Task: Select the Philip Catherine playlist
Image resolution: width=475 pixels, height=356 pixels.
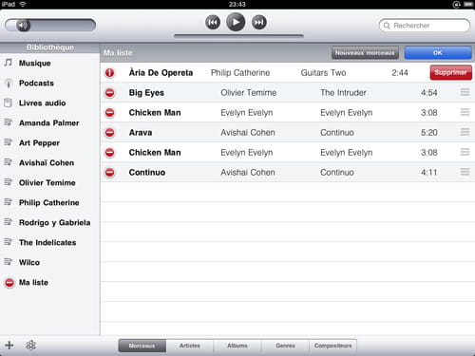Action: coord(49,203)
